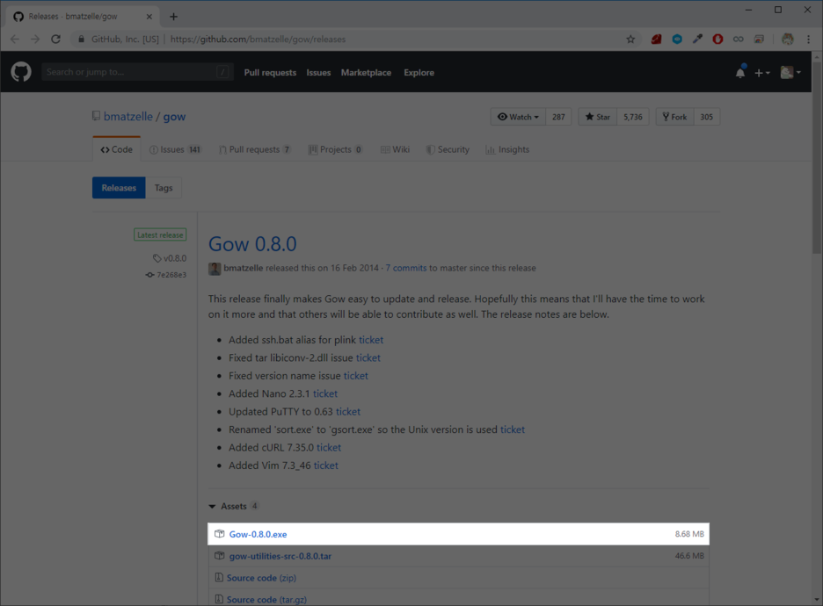The width and height of the screenshot is (823, 606).
Task: Reload the page with refresh icon
Action: coord(55,40)
